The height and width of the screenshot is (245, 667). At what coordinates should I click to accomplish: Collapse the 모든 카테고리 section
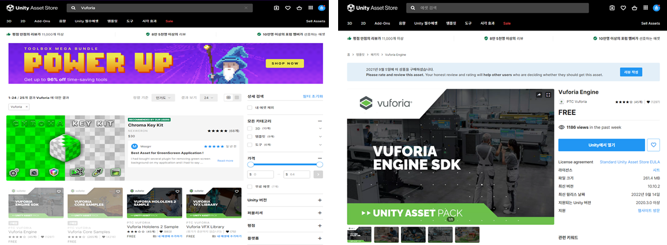pyautogui.click(x=320, y=121)
